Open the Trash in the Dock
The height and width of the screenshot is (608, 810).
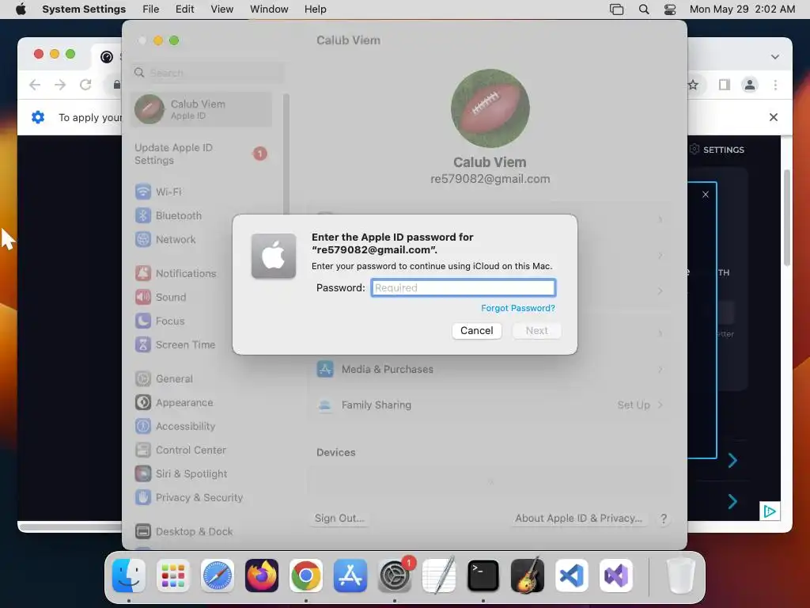(x=681, y=576)
